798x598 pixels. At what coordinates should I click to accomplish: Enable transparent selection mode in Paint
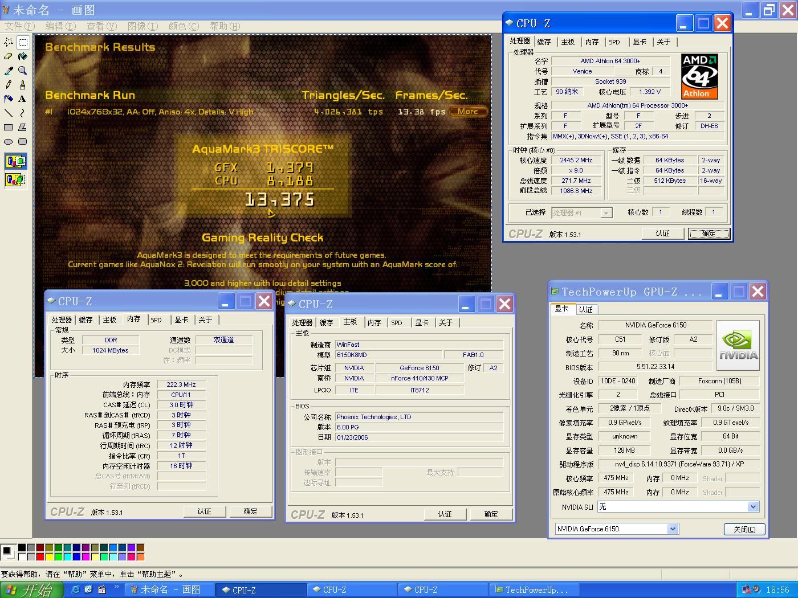click(15, 180)
